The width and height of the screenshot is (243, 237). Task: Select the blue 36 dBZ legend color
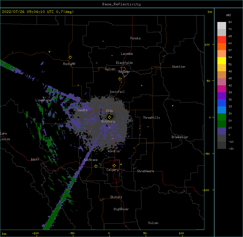pyautogui.click(x=222, y=103)
